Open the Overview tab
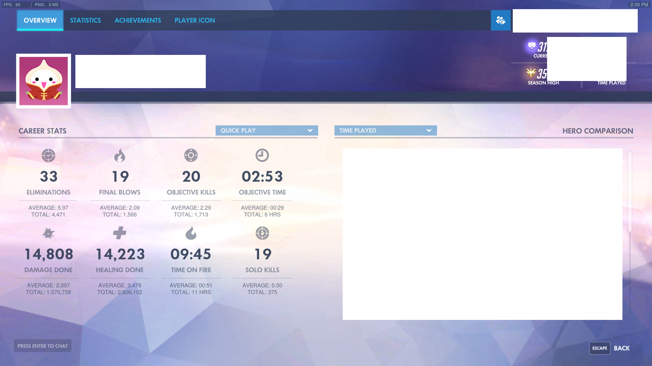The width and height of the screenshot is (652, 366). tap(40, 20)
